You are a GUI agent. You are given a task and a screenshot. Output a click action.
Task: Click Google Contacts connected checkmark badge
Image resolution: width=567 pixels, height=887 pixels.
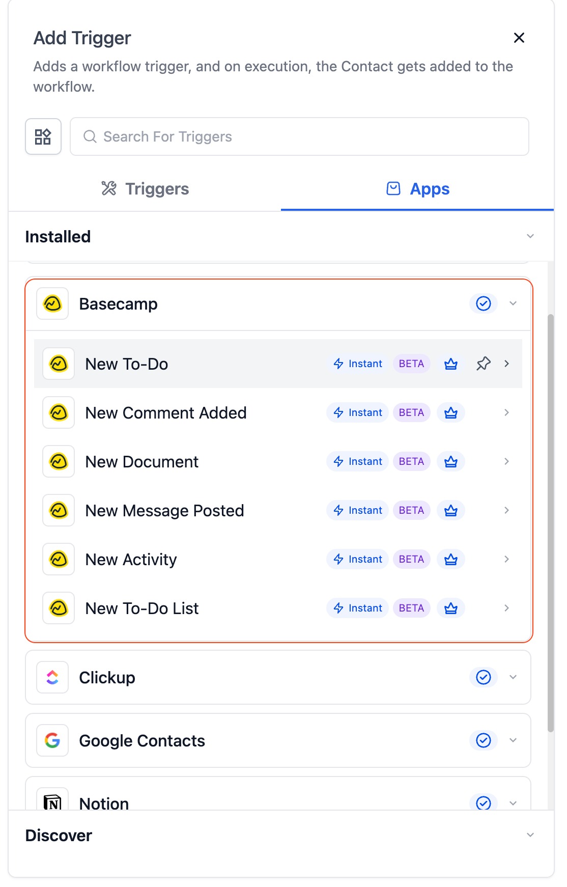[483, 740]
